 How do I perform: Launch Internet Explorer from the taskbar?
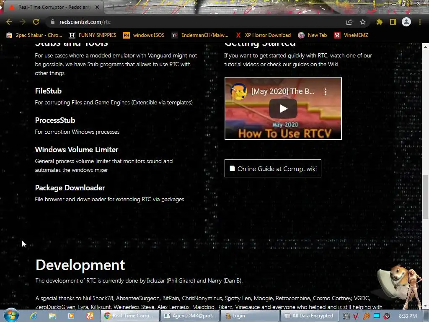click(x=34, y=316)
